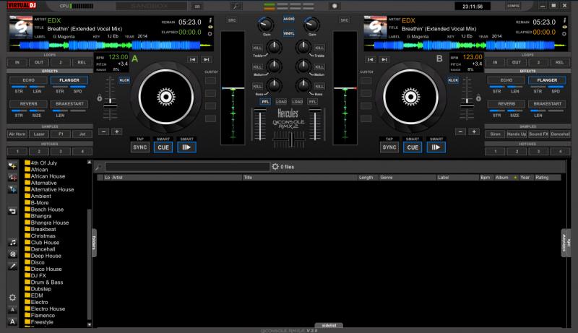Trigger the Siren sample

pyautogui.click(x=495, y=134)
